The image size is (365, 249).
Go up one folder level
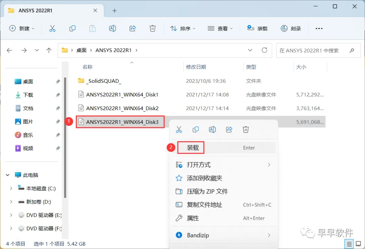[x=49, y=50]
